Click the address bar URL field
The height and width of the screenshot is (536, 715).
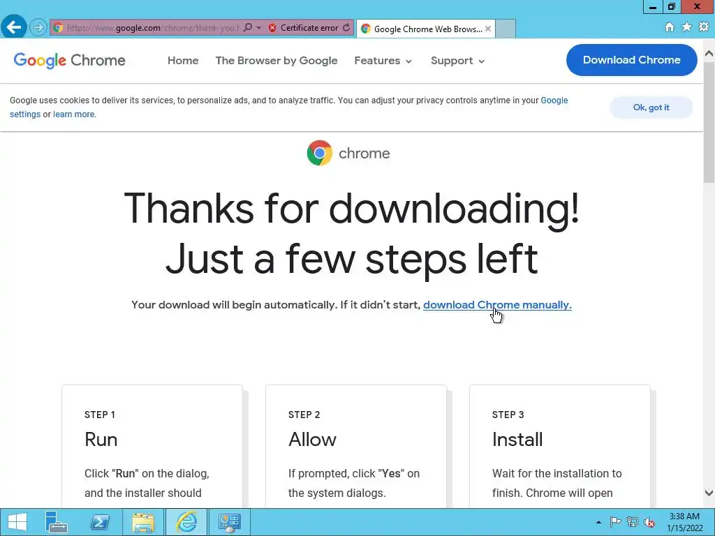click(x=153, y=28)
